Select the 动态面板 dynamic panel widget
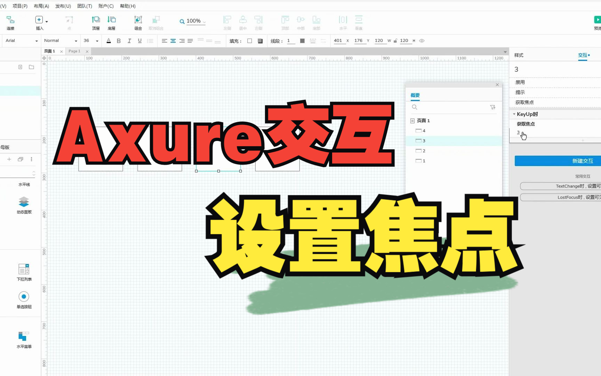This screenshot has width=601, height=376. coord(24,205)
